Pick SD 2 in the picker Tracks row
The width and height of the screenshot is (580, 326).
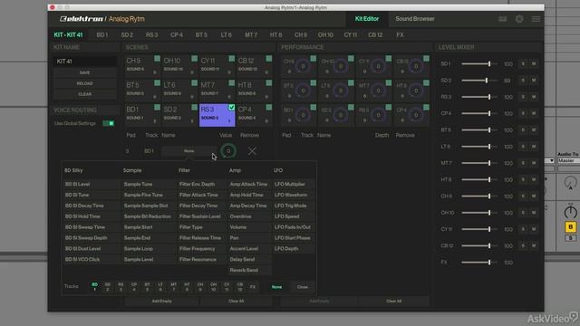[107, 287]
